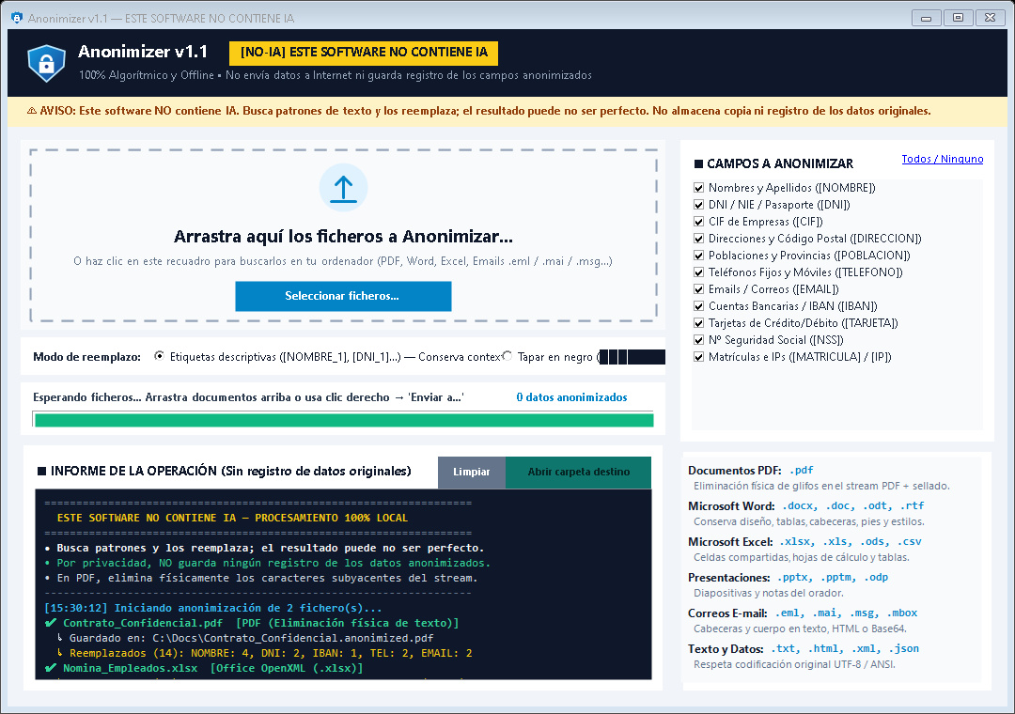Click 'Texto y Datos:' format label
1015x714 pixels.
(726, 648)
